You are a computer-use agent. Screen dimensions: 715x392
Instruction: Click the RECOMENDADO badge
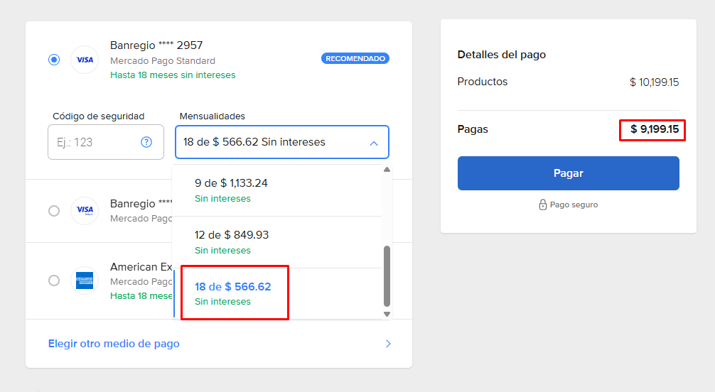[x=355, y=58]
